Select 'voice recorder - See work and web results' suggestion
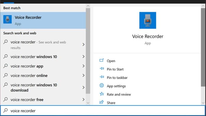206x116 pixels. (x=43, y=45)
